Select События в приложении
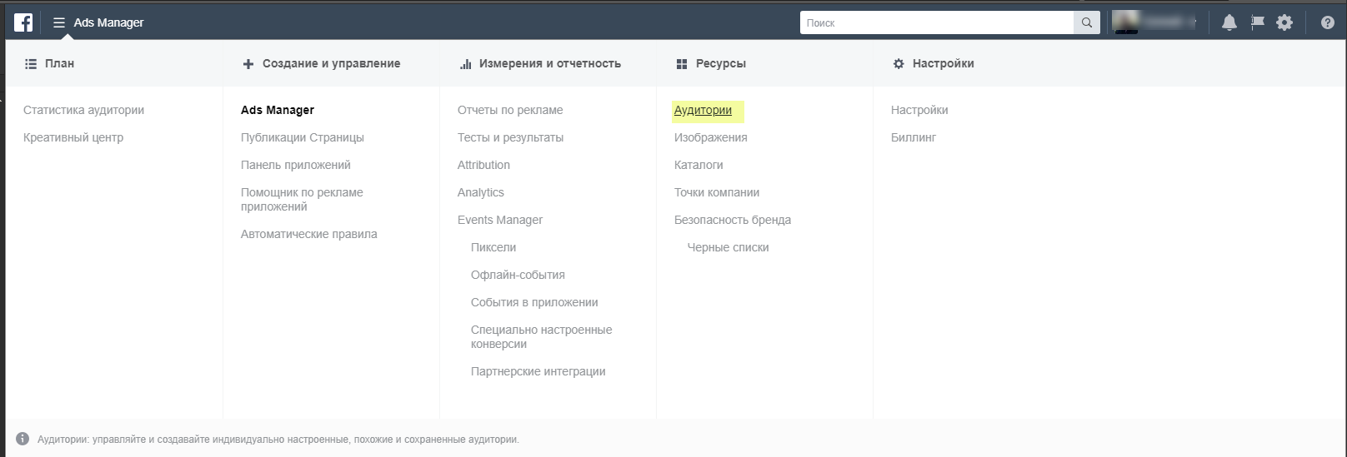Image resolution: width=1347 pixels, height=457 pixels. [534, 302]
